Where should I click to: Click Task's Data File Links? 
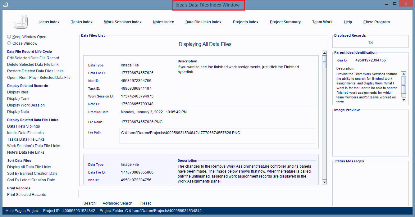coord(26,139)
